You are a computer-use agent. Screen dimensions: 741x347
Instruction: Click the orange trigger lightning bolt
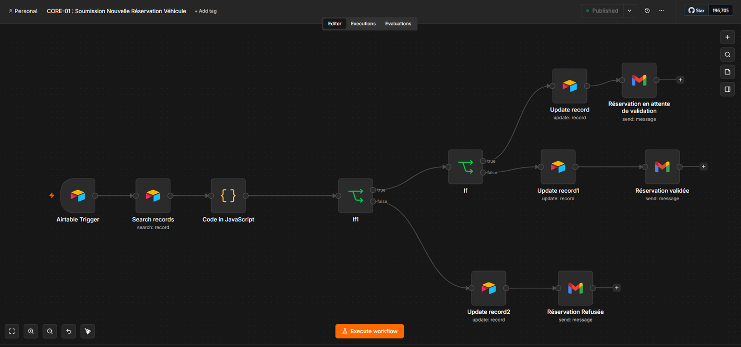(x=52, y=195)
